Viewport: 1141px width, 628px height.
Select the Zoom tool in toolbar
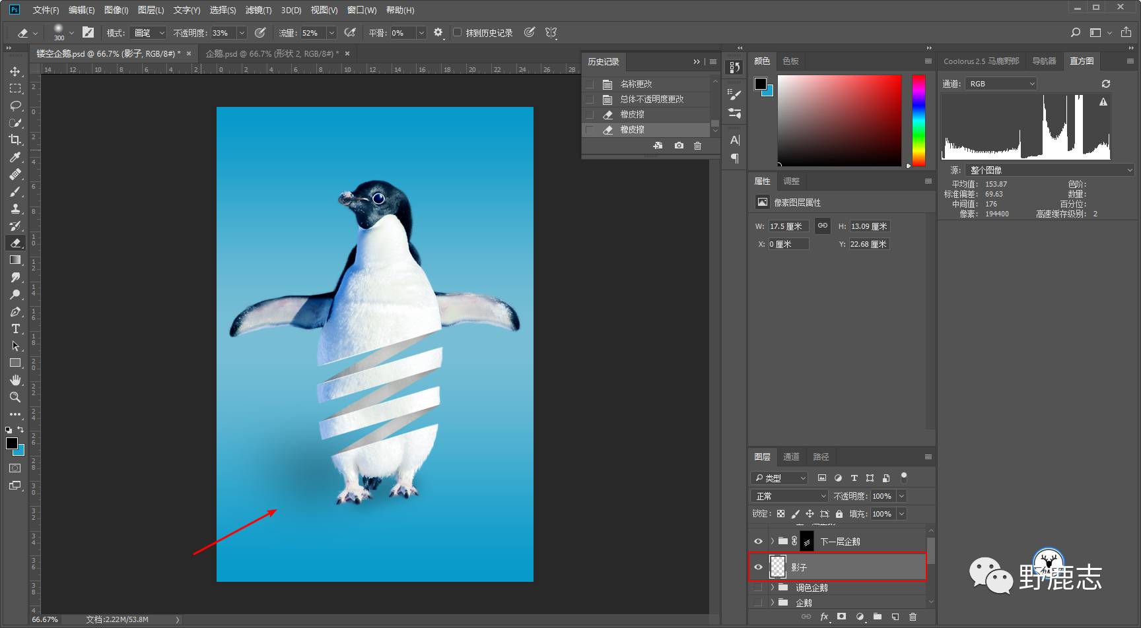pyautogui.click(x=15, y=397)
